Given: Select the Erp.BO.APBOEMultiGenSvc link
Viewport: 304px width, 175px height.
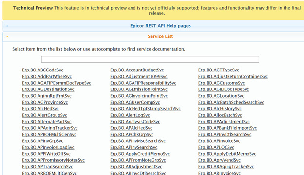Looking at the screenshot, I should [x=49, y=135].
